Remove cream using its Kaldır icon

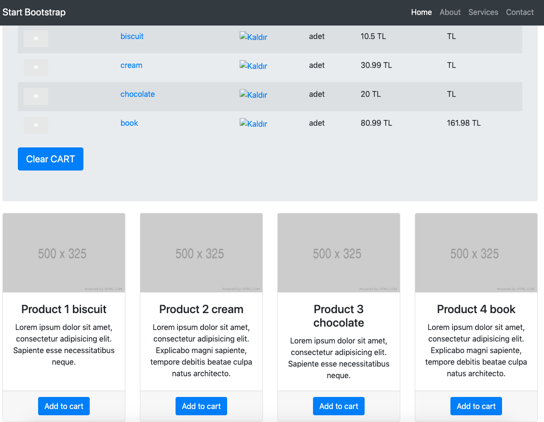coord(253,66)
